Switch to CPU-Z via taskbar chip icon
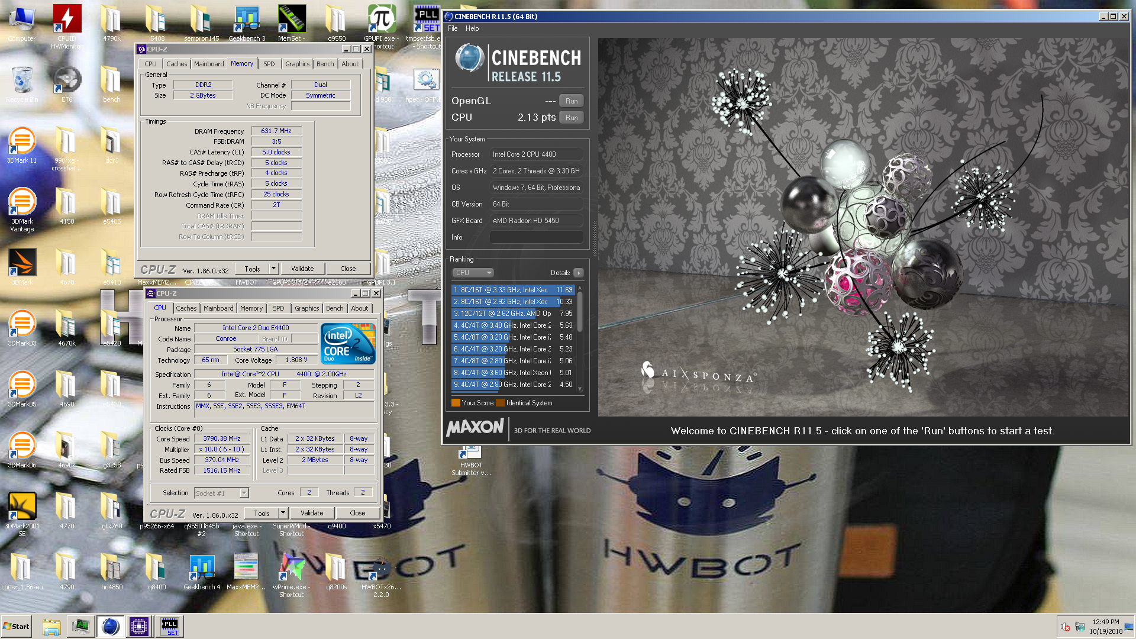The width and height of the screenshot is (1136, 639). click(139, 627)
